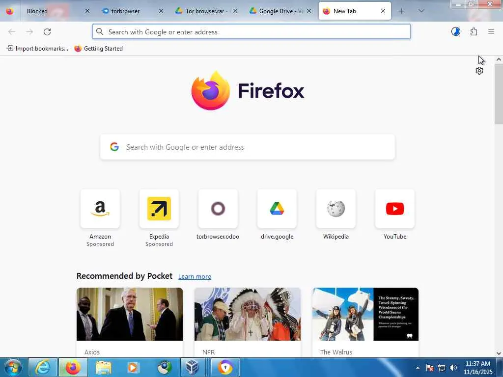
Task: Open new tab personalize gear icon
Action: (479, 71)
